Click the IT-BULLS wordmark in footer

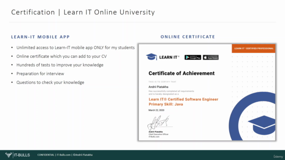coord(22,155)
